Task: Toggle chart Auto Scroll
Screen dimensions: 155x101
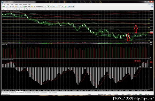Action: 60,6
